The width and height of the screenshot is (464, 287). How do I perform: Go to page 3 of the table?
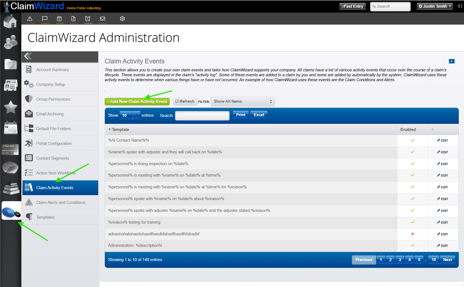tap(400, 260)
